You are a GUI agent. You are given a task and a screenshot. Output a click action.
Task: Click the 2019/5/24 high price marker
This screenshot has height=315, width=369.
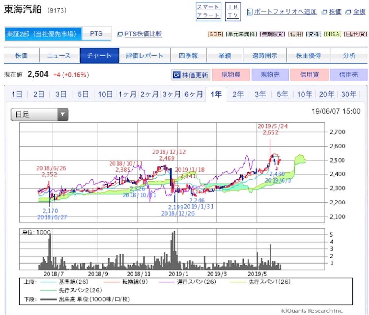click(x=272, y=130)
